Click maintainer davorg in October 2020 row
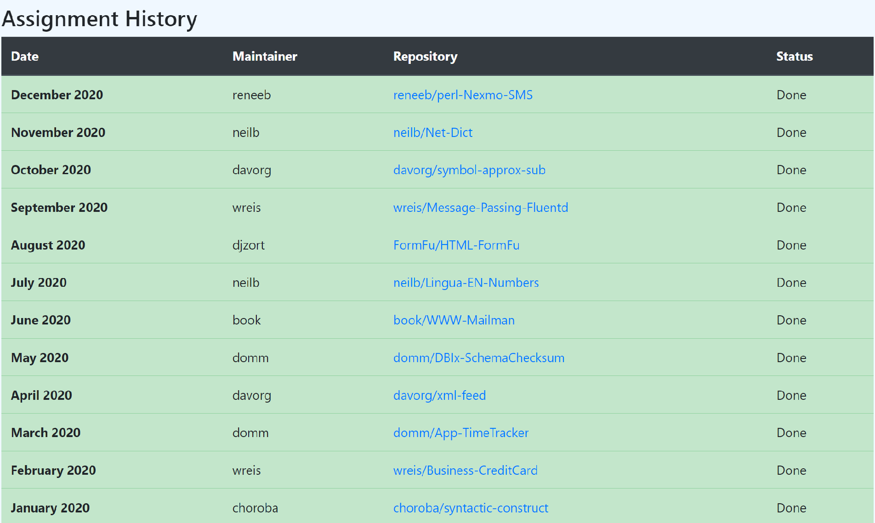Image resolution: width=875 pixels, height=523 pixels. (252, 170)
